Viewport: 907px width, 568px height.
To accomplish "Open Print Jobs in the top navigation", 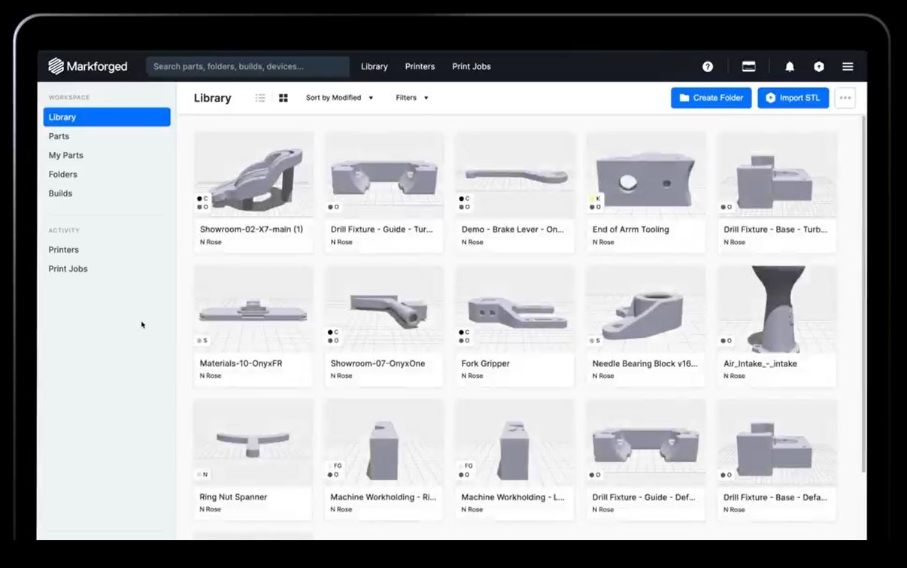I will (x=471, y=66).
